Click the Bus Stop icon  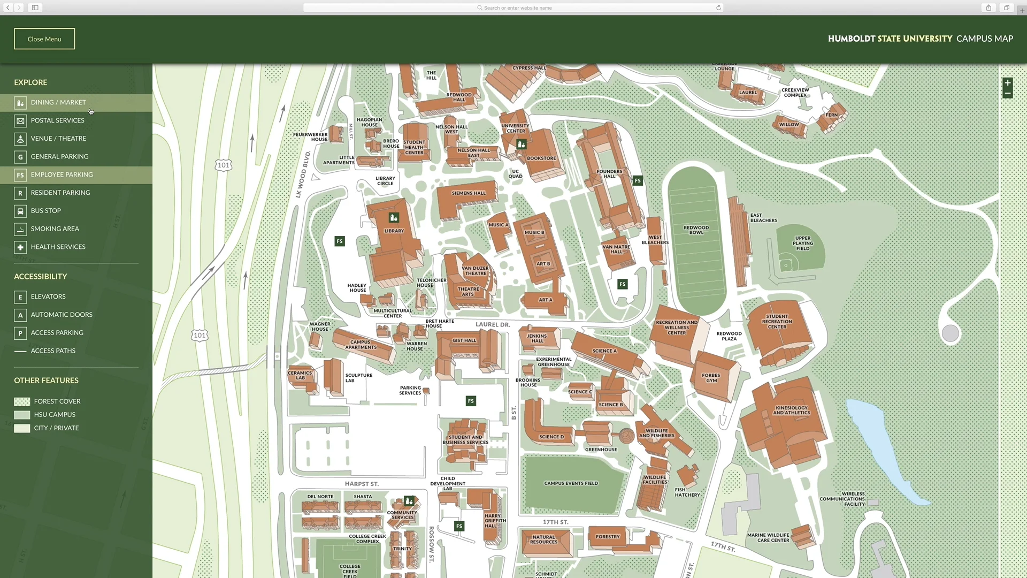pyautogui.click(x=20, y=211)
